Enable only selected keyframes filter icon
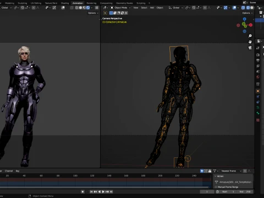This screenshot has width=264, height=198. coord(202,171)
